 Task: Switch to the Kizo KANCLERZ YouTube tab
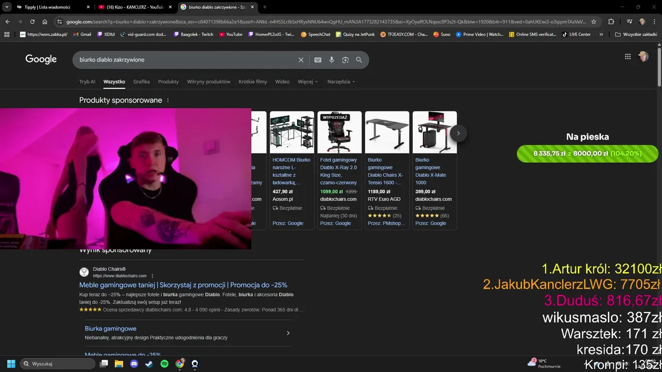136,7
